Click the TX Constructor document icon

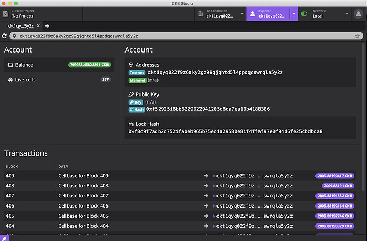pyautogui.click(x=201, y=14)
